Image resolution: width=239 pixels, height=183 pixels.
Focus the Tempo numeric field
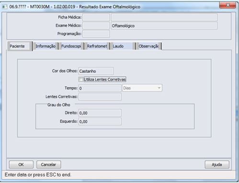point(100,88)
